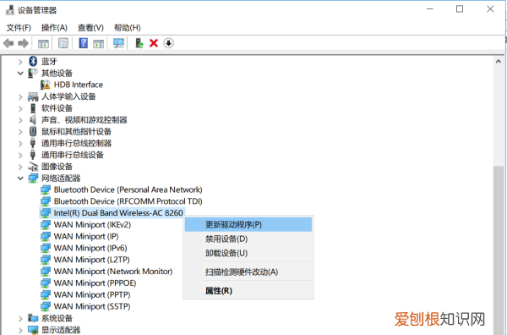Open the 操作(A) menu
507x335 pixels.
tap(54, 28)
